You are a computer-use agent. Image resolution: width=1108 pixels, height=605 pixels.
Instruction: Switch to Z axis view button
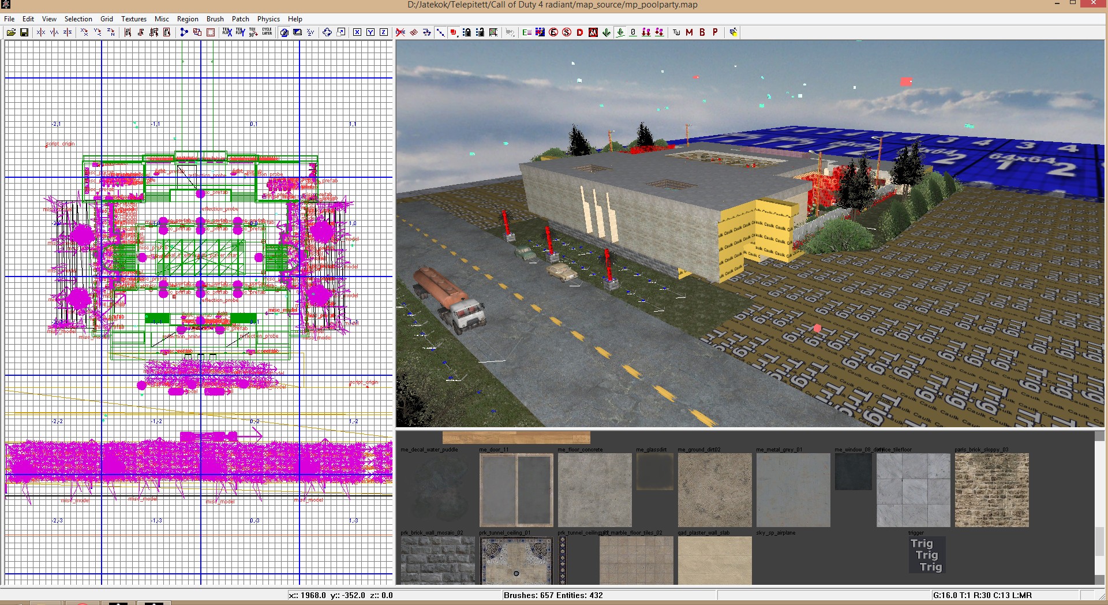384,32
